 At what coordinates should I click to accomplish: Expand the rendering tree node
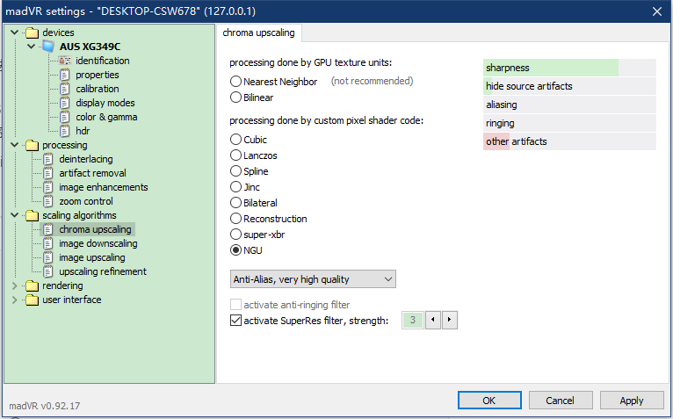click(15, 285)
